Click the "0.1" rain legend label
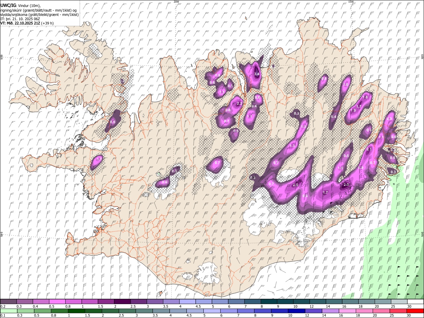The height and width of the screenshot is (318, 424). click(x=3, y=316)
